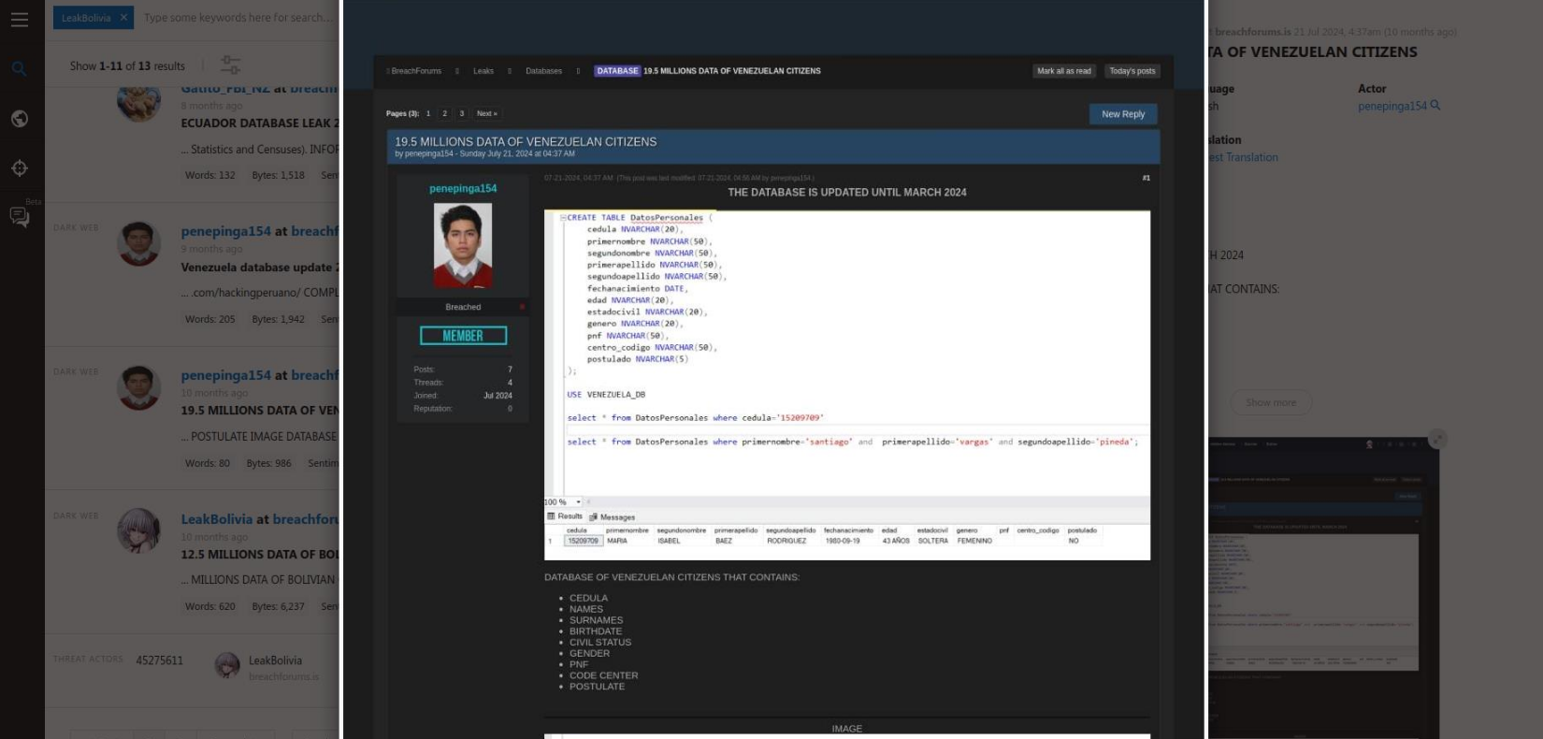Open the filter sliders icon near results count

click(230, 65)
